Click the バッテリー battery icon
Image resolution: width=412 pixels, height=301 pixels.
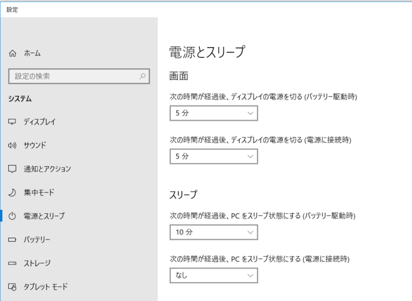12,240
